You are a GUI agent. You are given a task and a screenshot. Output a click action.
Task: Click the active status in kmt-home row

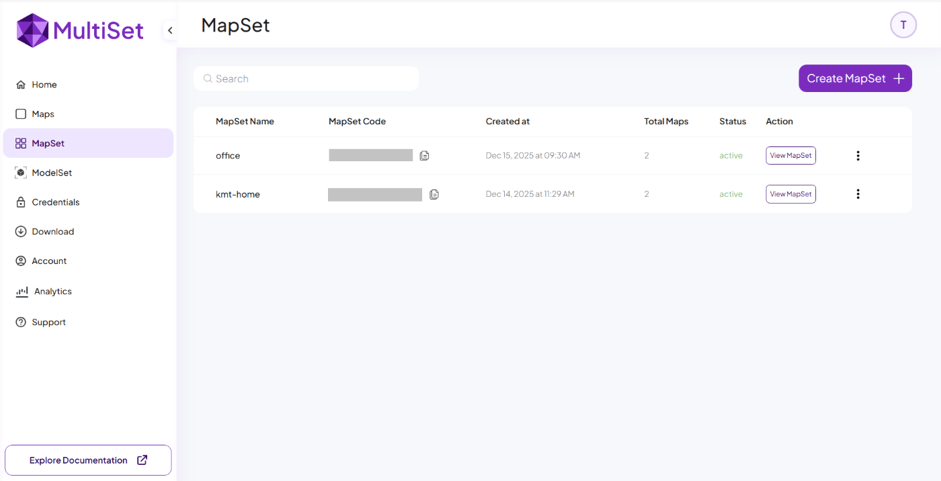[x=731, y=194]
